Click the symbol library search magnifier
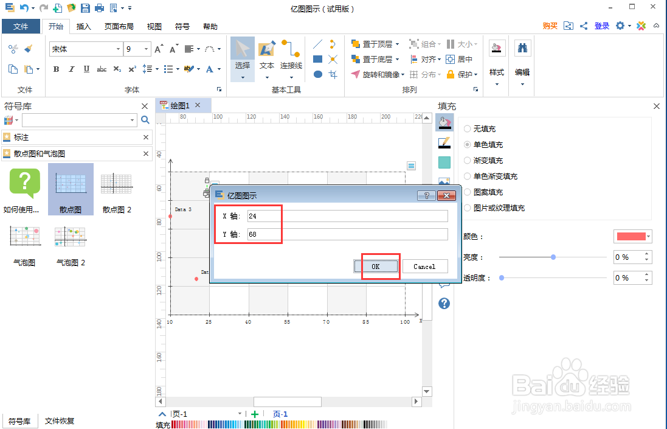 click(145, 120)
